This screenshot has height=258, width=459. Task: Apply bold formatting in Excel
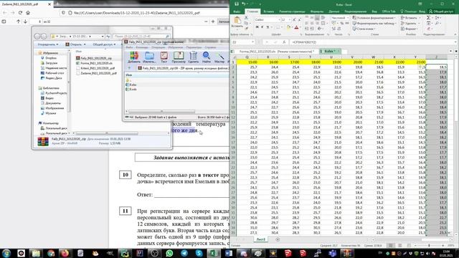(257, 27)
